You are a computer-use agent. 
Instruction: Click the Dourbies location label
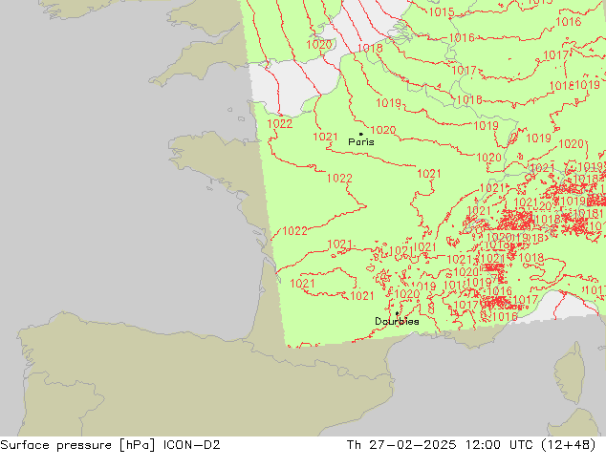coord(397,321)
